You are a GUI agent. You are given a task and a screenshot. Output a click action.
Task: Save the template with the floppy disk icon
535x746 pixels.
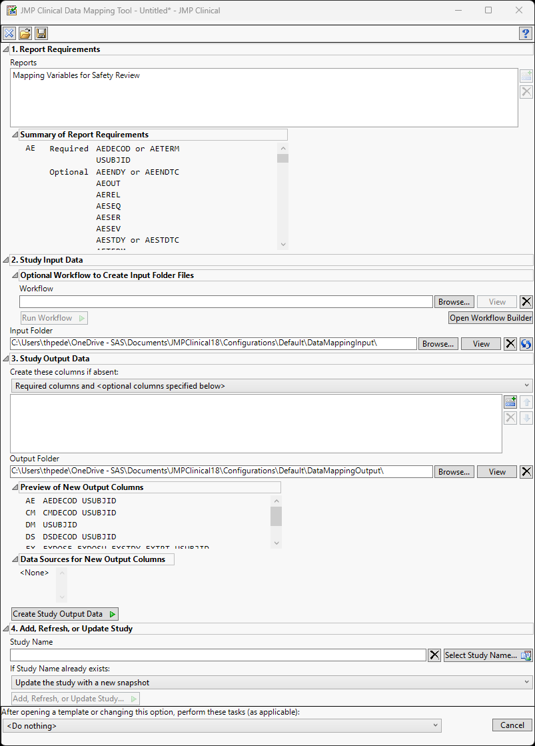[41, 33]
